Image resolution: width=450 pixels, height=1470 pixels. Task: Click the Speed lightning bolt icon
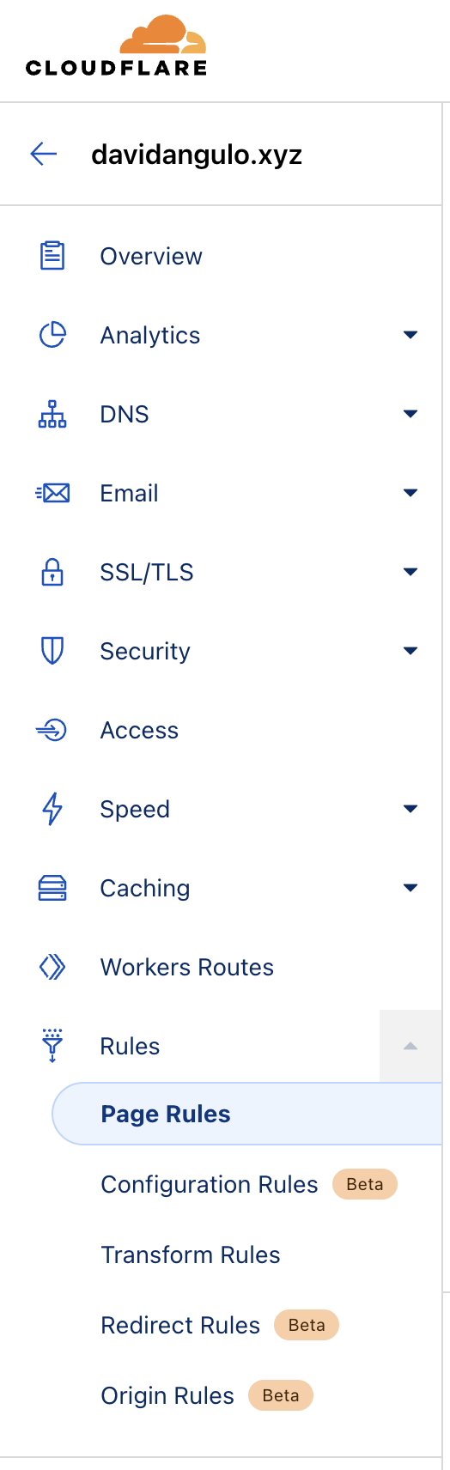tap(52, 809)
